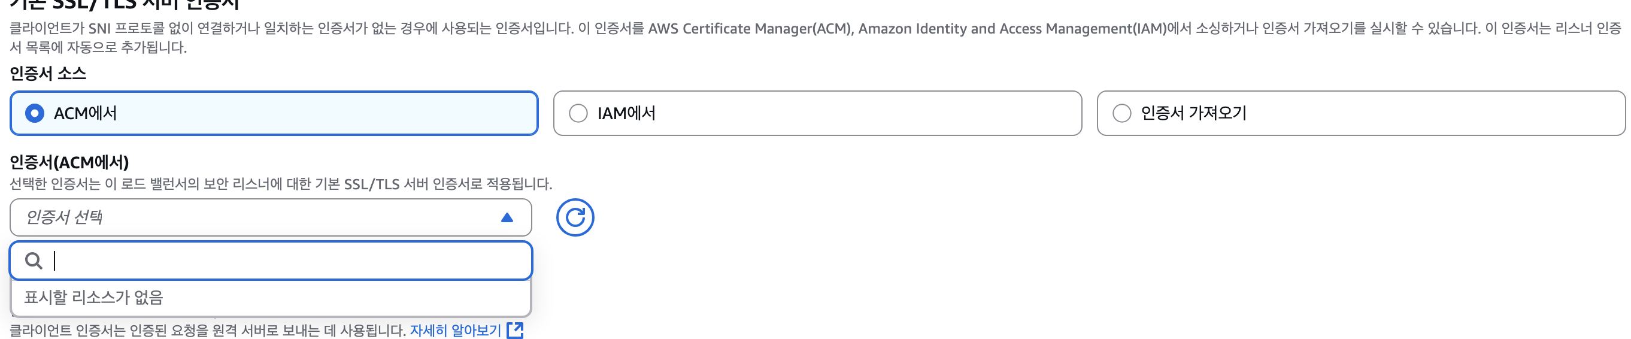Image resolution: width=1631 pixels, height=339 pixels.
Task: Click the ACM에서 label text
Action: [86, 113]
